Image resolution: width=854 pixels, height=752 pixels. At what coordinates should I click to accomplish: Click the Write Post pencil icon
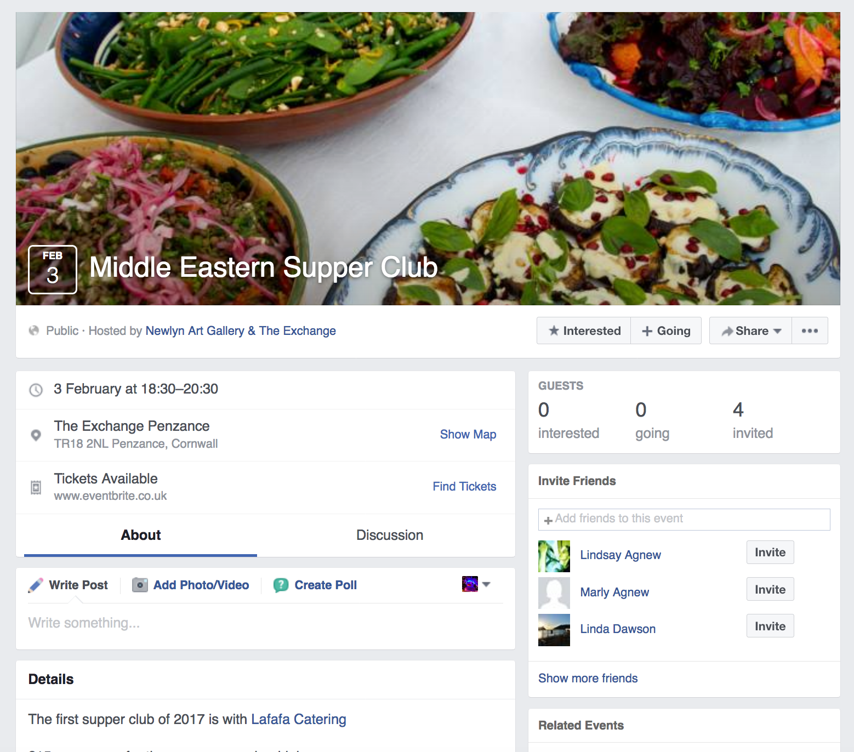(x=36, y=585)
